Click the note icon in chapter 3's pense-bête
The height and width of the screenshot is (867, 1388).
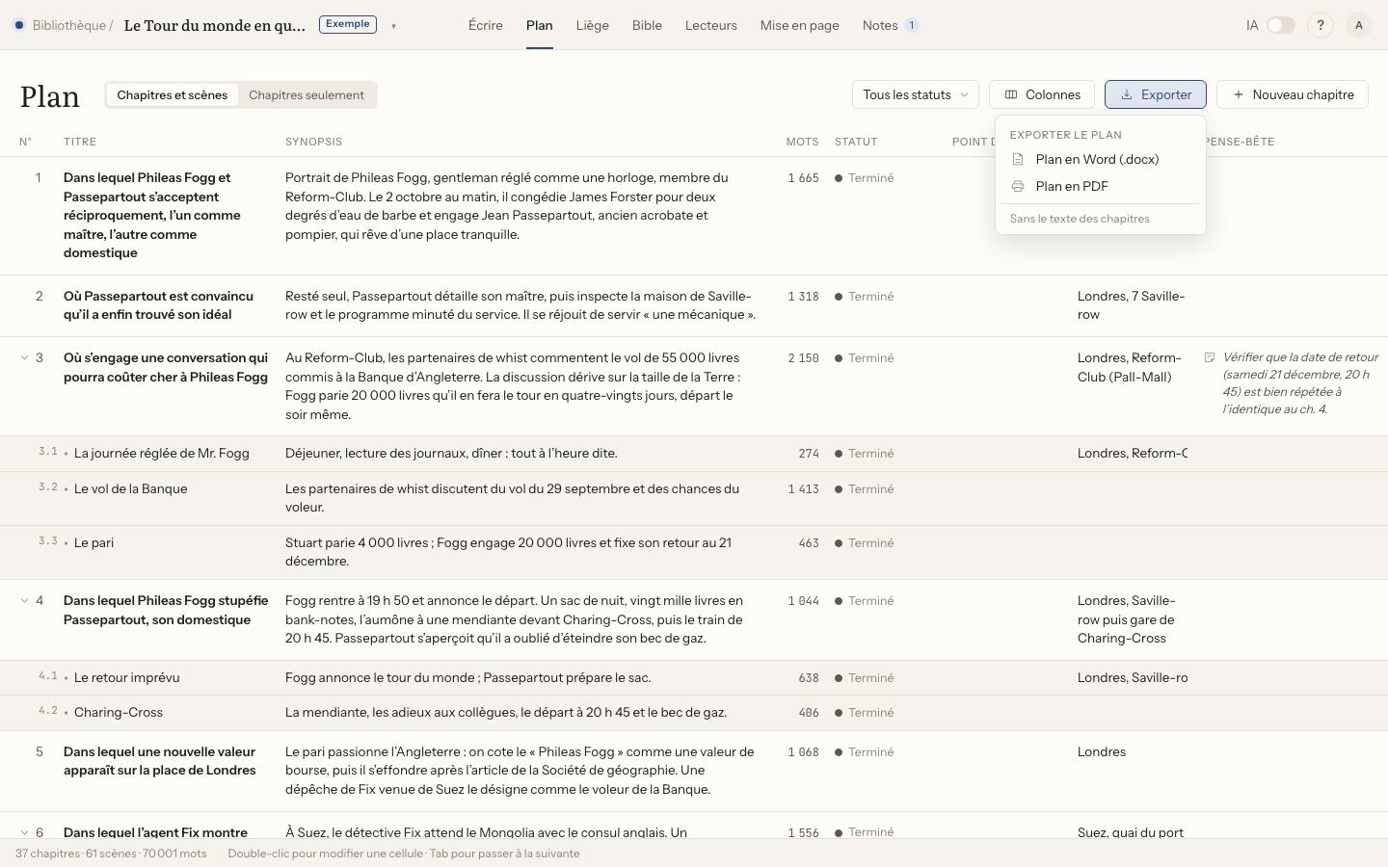click(1210, 357)
